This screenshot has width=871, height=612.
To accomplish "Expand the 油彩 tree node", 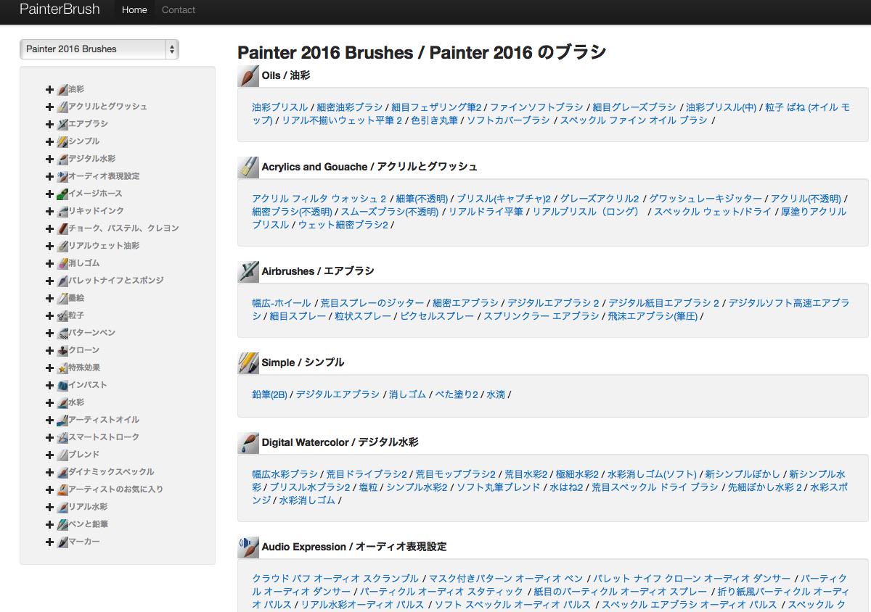I will click(x=49, y=89).
